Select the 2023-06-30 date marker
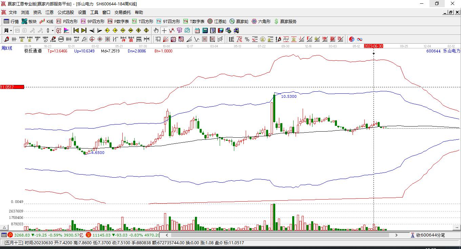 coord(373,46)
